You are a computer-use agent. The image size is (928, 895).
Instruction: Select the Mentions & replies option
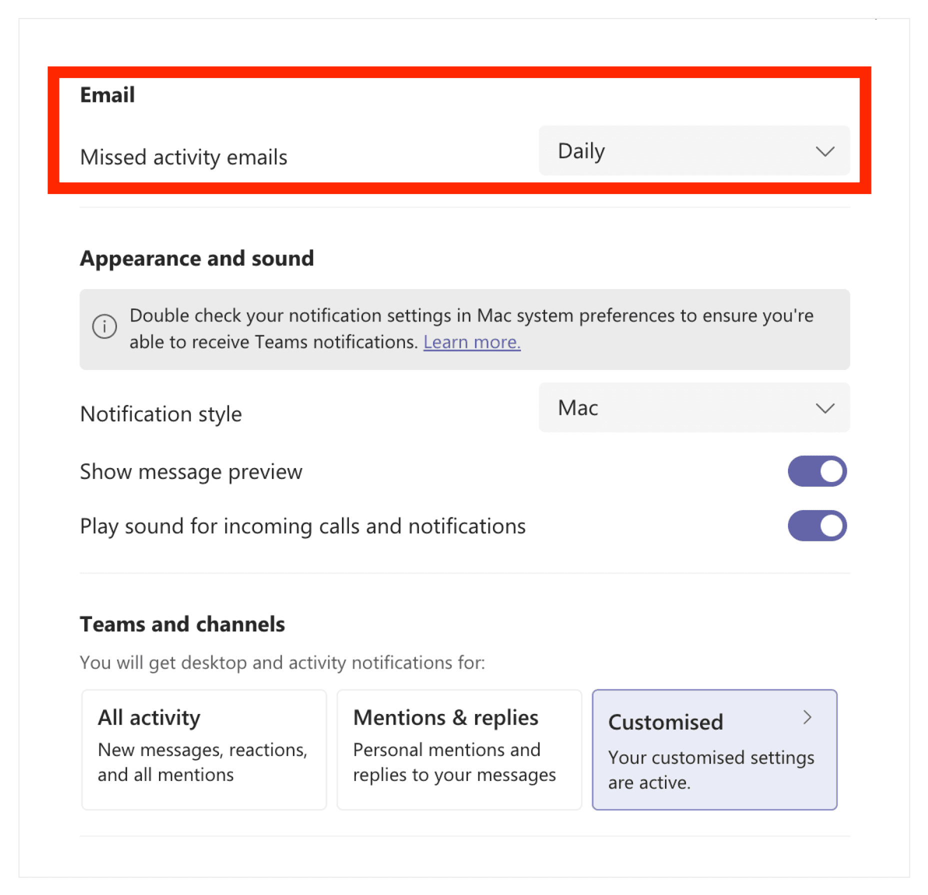(459, 749)
